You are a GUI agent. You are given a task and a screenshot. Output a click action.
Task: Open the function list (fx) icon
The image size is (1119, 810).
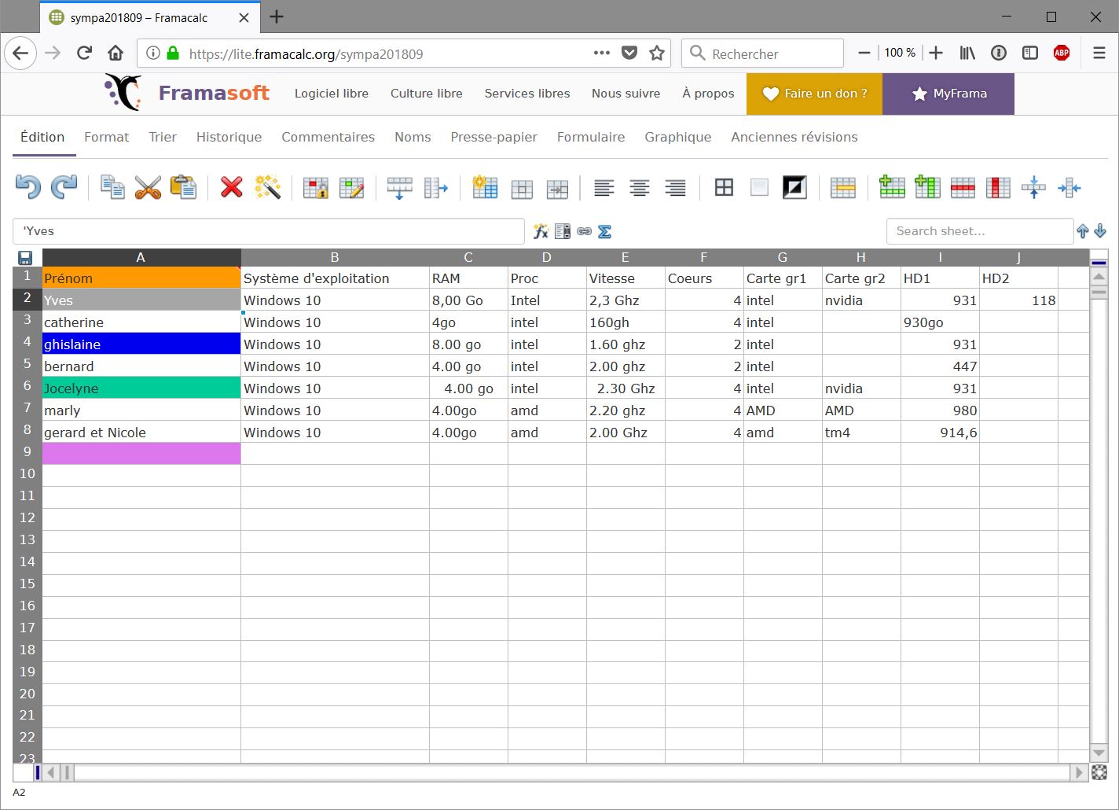pyautogui.click(x=541, y=231)
